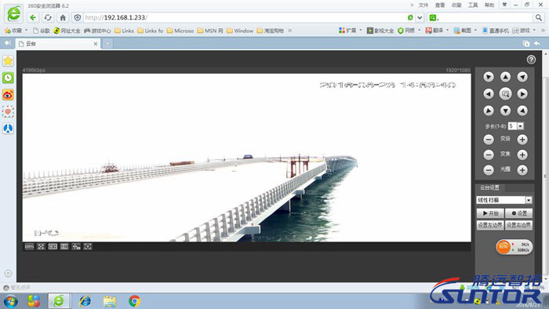Click the URL address field 192.168.1.233

coord(245,17)
